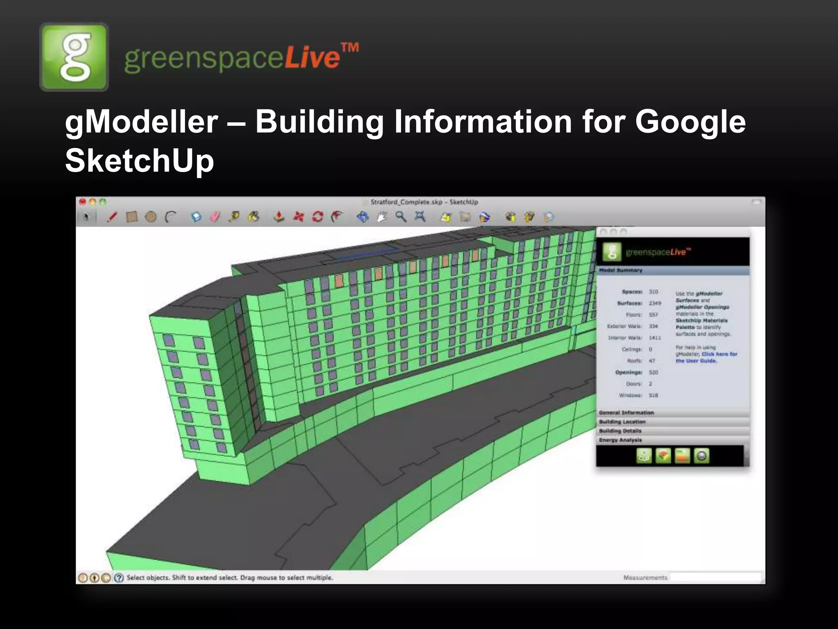The width and height of the screenshot is (838, 629).
Task: Click the green button with colored cube
Action: point(663,456)
